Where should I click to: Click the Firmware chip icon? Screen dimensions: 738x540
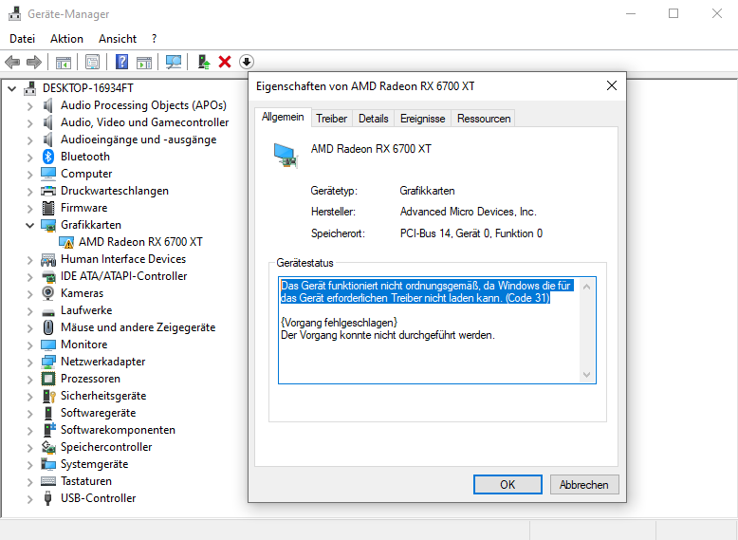pos(48,208)
